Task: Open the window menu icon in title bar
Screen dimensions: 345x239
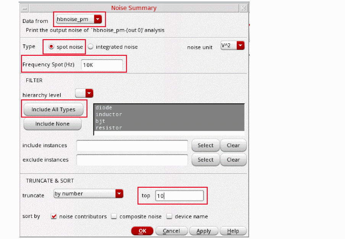Action: coord(24,8)
